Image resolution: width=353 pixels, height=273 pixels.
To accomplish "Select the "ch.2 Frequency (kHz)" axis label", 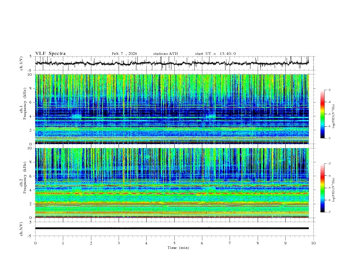I will [23, 178].
